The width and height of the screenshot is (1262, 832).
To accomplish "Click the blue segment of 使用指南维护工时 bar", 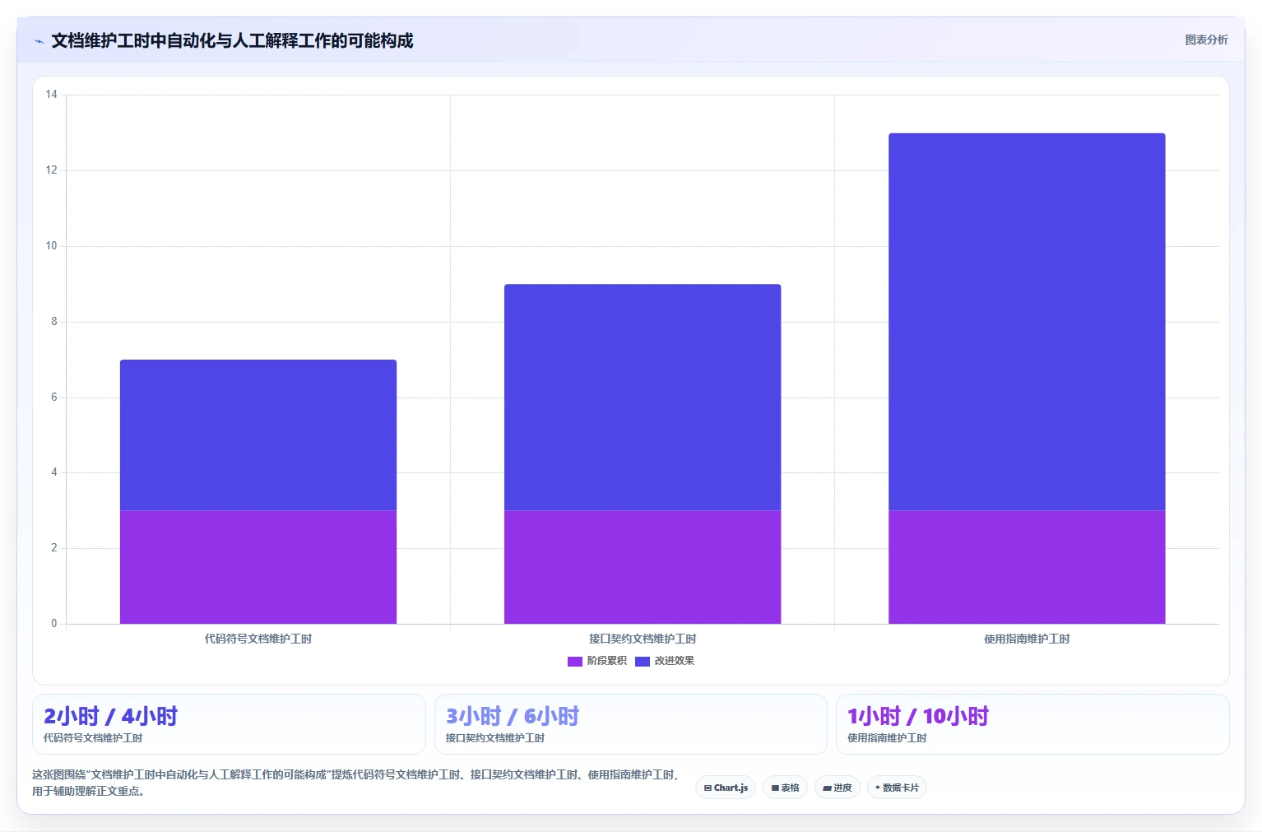I will pyautogui.click(x=1027, y=322).
